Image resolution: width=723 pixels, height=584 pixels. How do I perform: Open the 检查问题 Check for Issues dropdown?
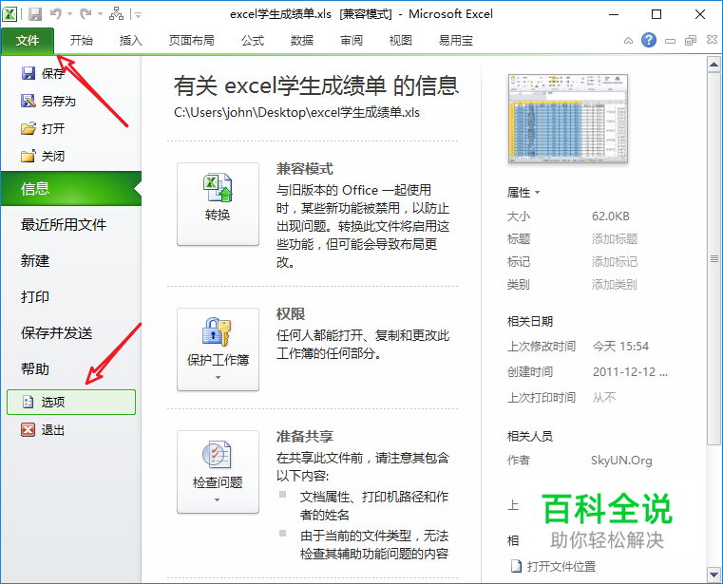coord(218,472)
